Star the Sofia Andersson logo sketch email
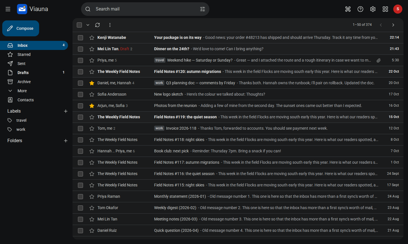The width and height of the screenshot is (408, 244). tap(92, 94)
